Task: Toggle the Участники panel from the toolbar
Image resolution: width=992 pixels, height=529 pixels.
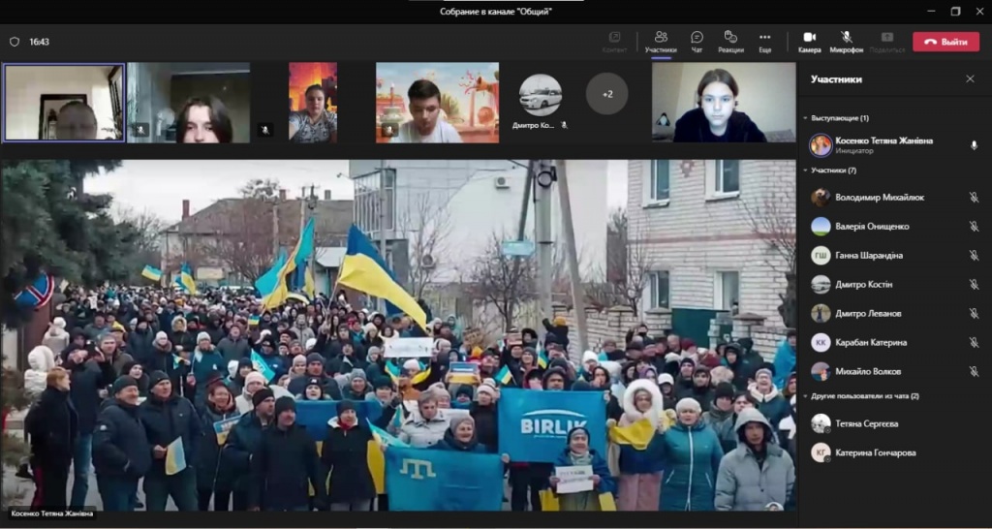Action: [661, 42]
